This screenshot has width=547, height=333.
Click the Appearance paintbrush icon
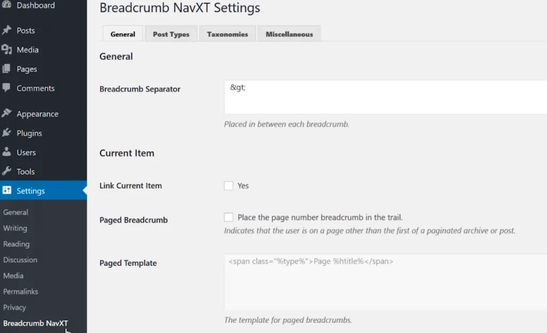tap(7, 114)
